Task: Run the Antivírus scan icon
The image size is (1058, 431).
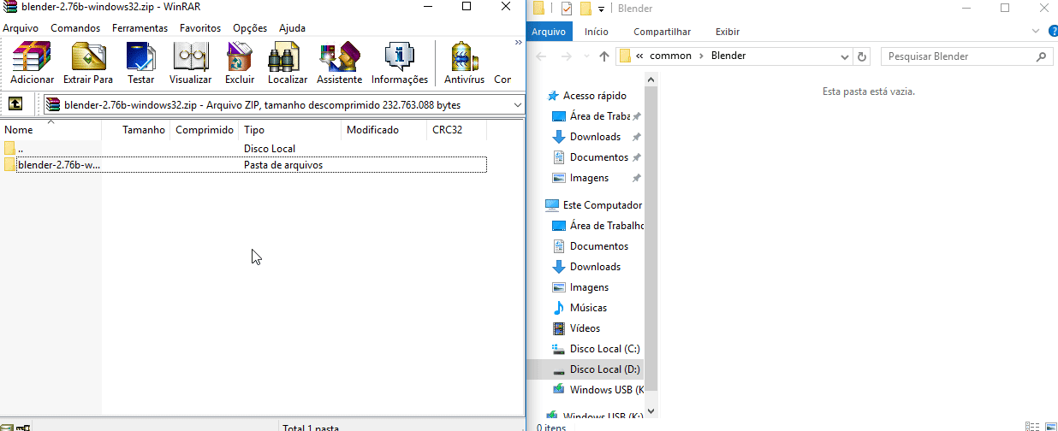Action: (464, 63)
